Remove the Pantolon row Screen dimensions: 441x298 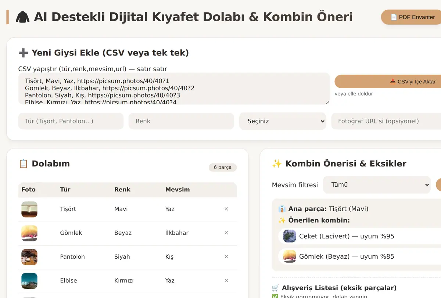226,257
